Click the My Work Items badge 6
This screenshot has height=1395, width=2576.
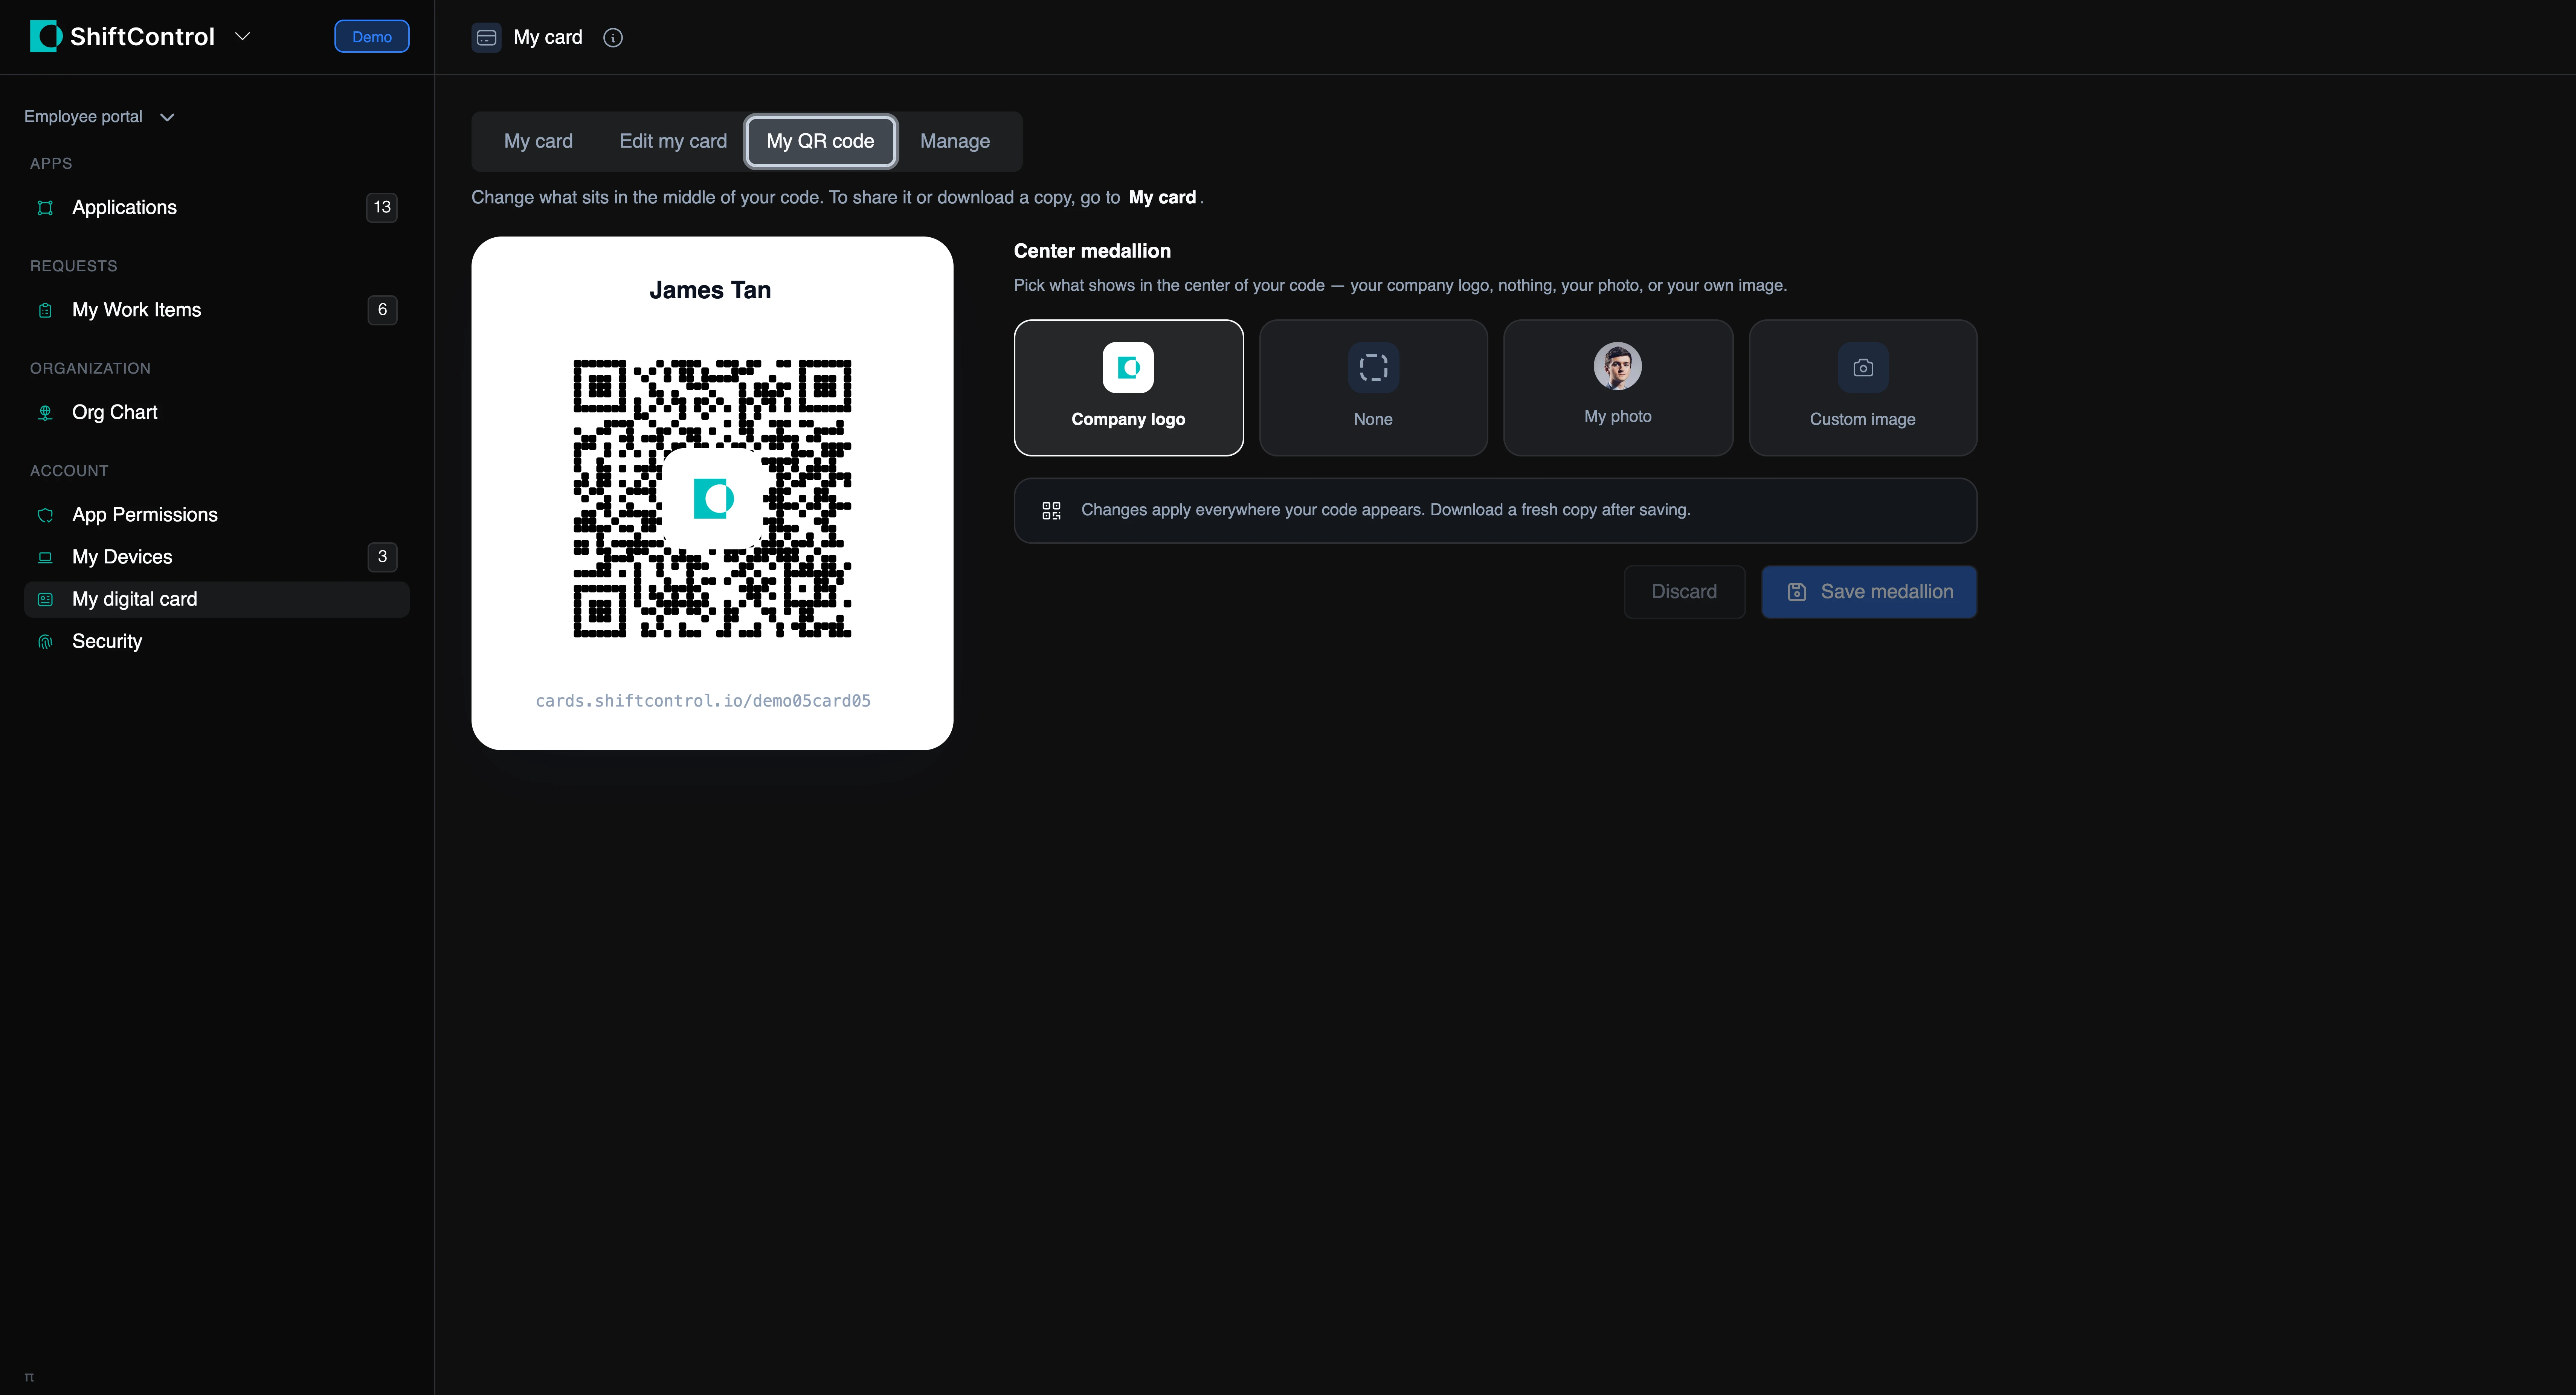(382, 310)
